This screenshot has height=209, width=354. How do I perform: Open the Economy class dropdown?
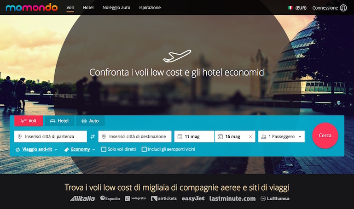(x=80, y=149)
